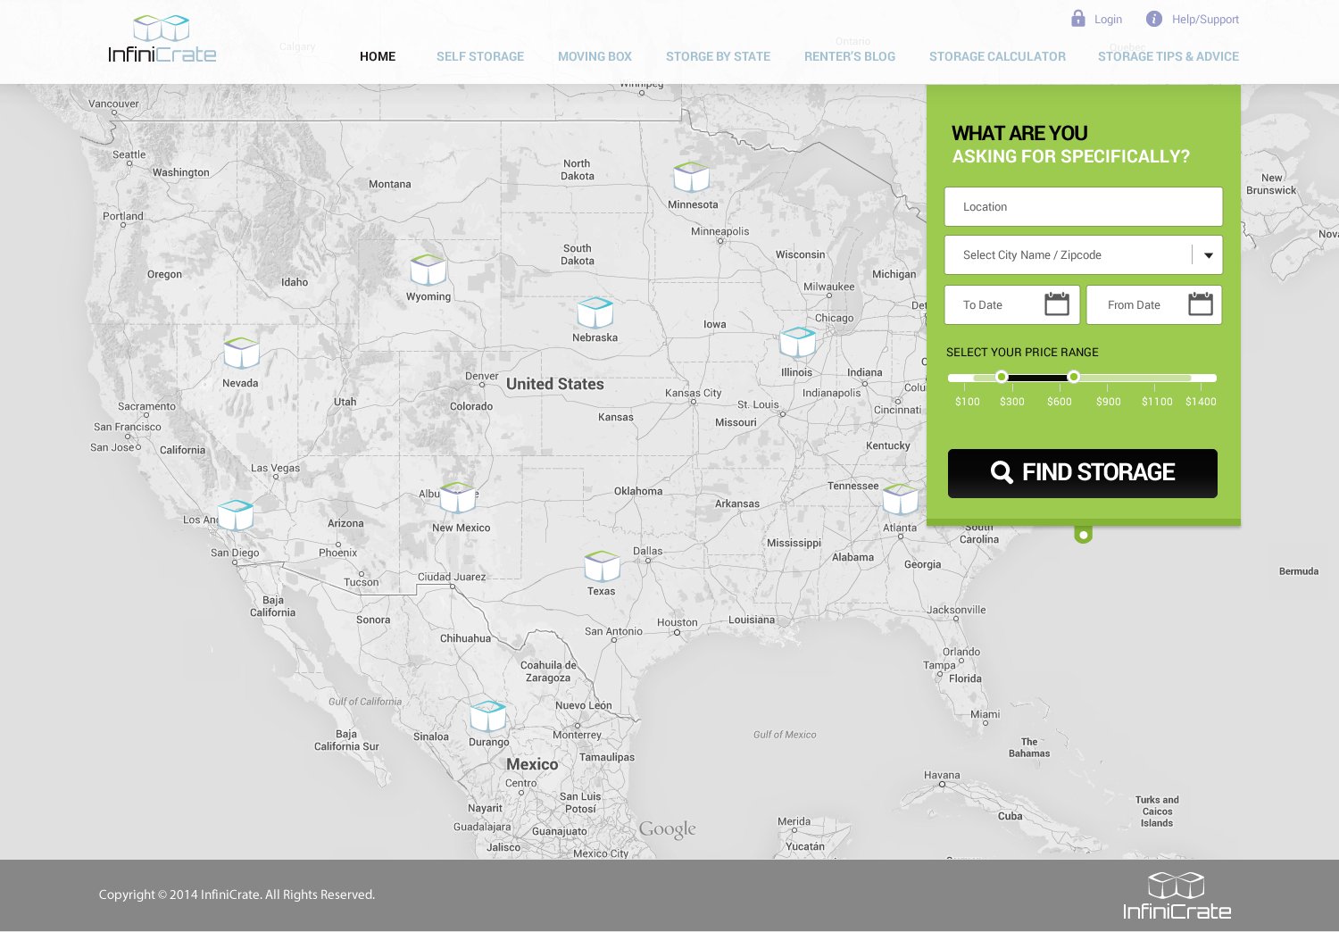Click the Montana map label

[390, 184]
